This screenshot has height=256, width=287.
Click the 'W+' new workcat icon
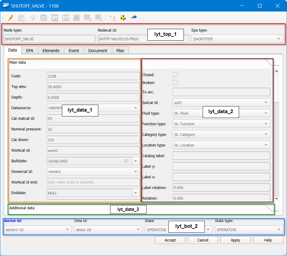point(55,18)
